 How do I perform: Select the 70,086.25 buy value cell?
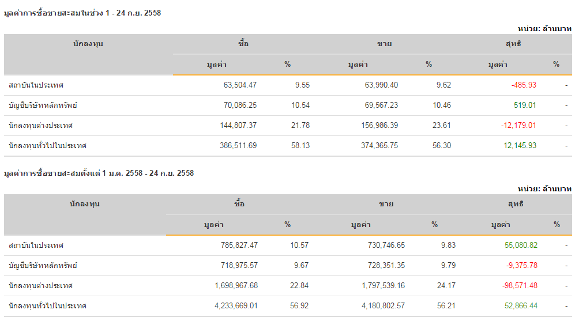click(240, 105)
